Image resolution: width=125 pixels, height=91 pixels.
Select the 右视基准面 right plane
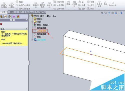[40, 34]
